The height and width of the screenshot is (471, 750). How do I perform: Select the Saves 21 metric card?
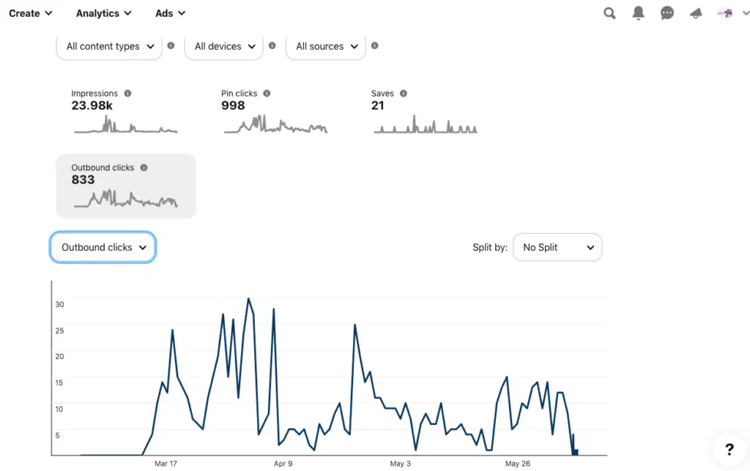425,112
